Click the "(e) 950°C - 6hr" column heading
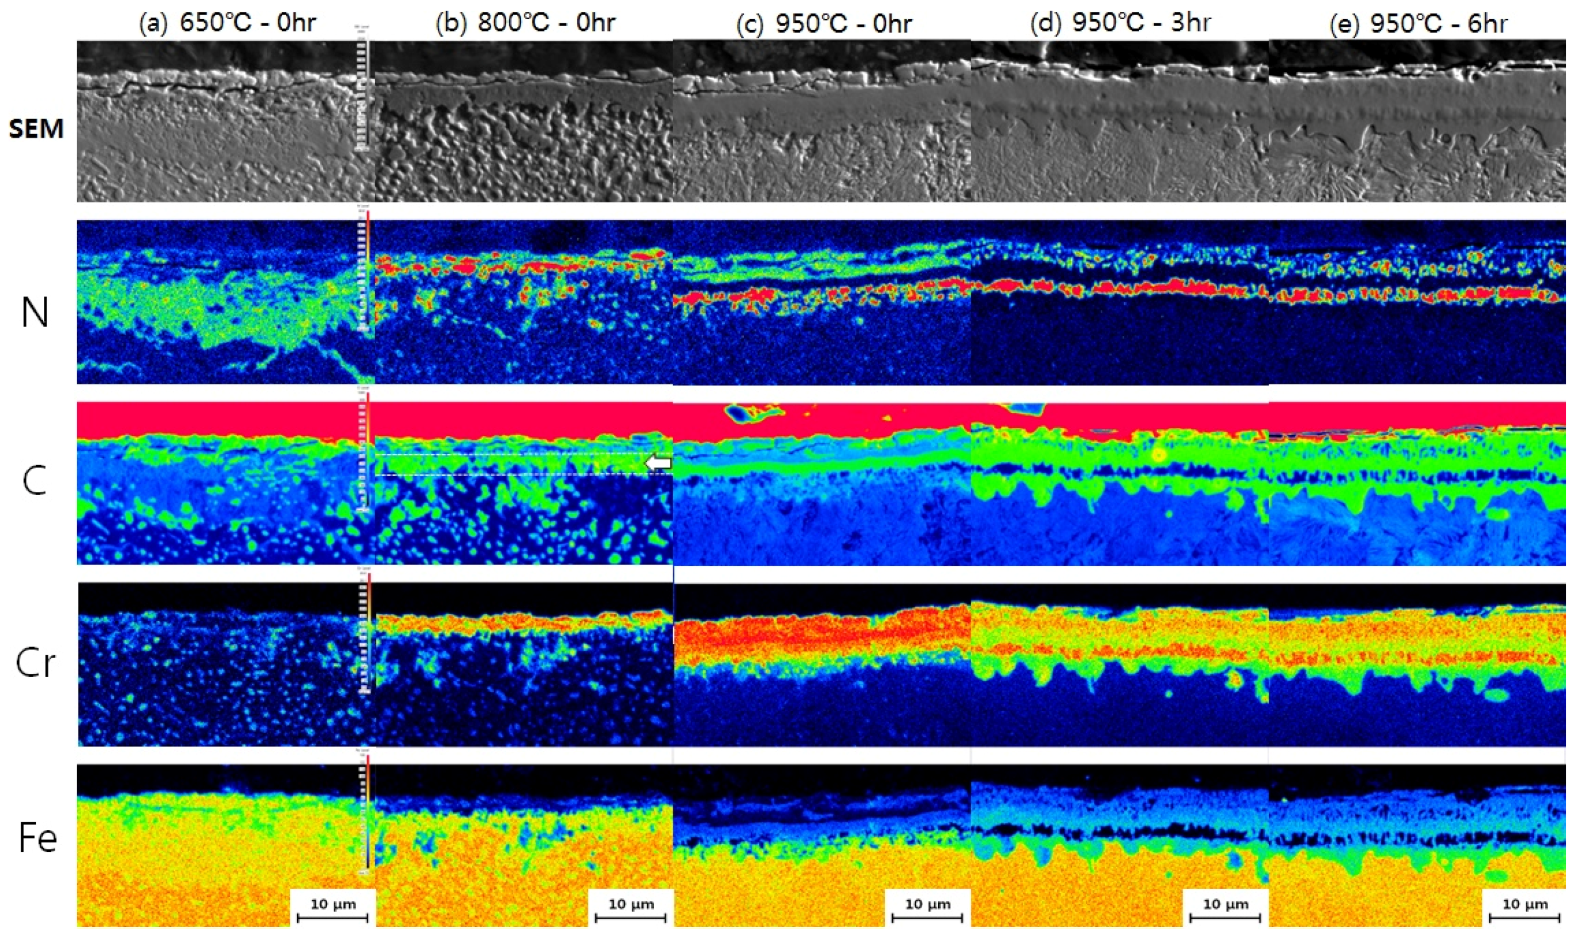This screenshot has width=1577, height=940. tap(1419, 24)
